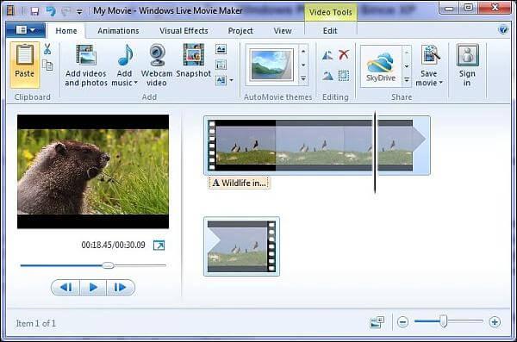Select the AutoMovie theme thumbnail

point(271,65)
